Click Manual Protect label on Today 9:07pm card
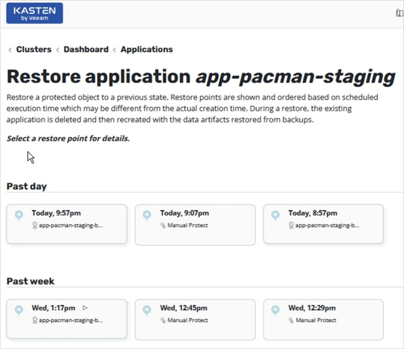This screenshot has height=349, width=404. (x=187, y=225)
